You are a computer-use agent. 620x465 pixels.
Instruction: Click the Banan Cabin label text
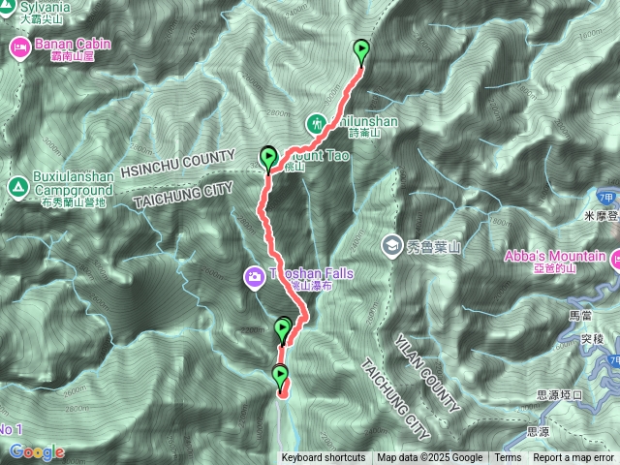coord(74,44)
